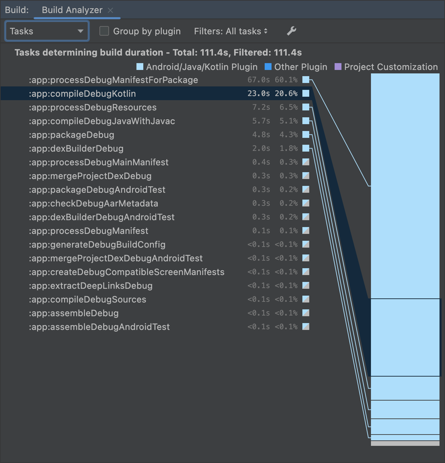Click the Project Customization legend square
Screen dimensions: 445x463
(x=338, y=67)
